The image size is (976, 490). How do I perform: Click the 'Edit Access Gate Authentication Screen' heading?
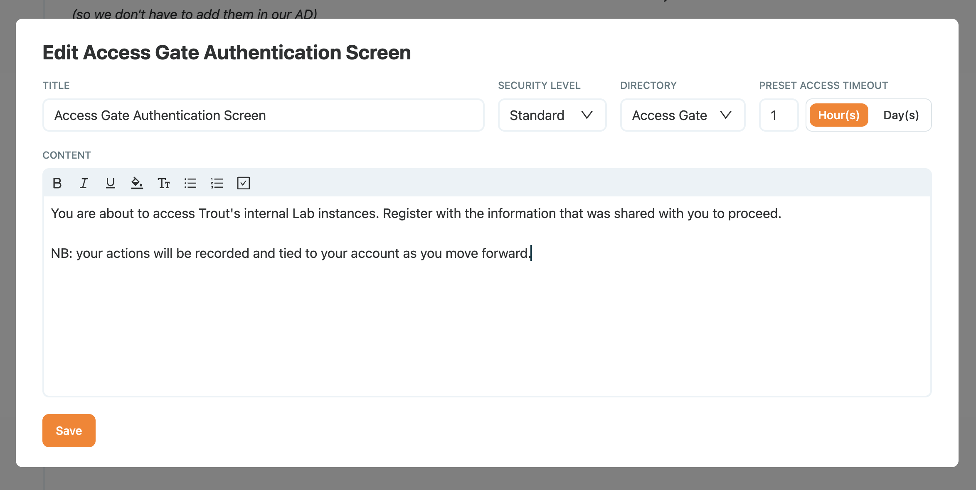point(227,53)
